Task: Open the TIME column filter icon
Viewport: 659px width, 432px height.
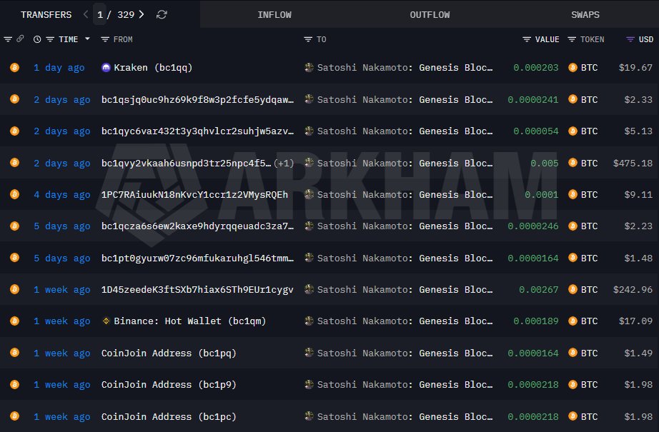Action: (x=50, y=39)
